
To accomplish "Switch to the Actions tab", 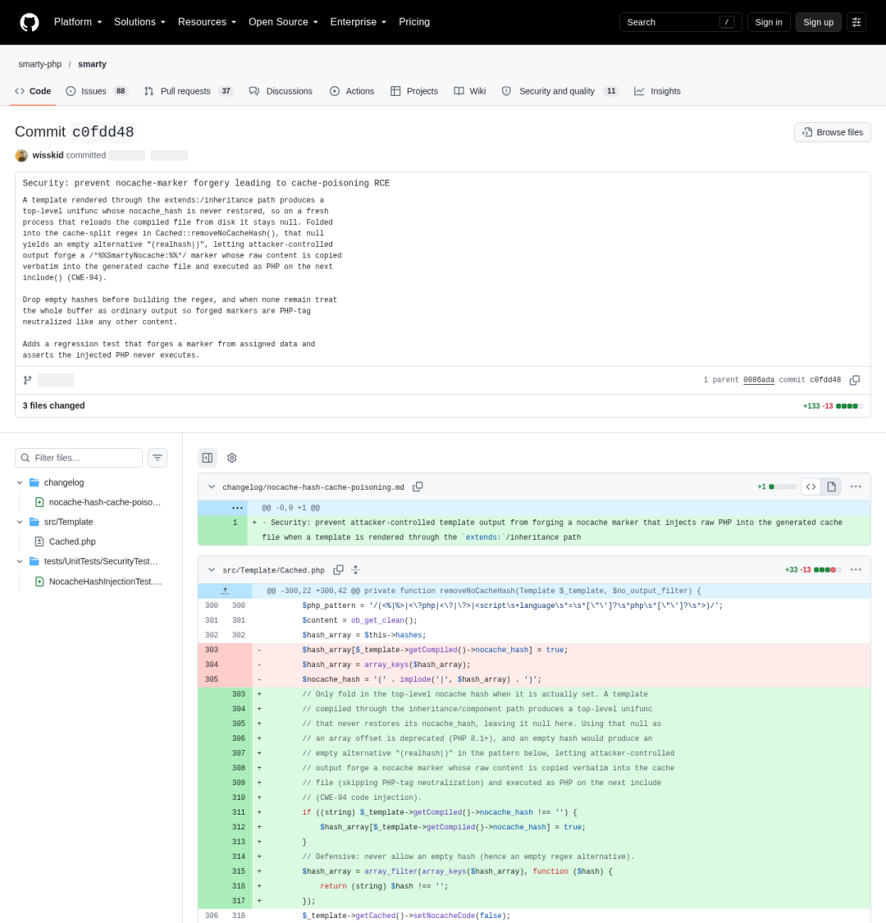I will click(x=352, y=91).
